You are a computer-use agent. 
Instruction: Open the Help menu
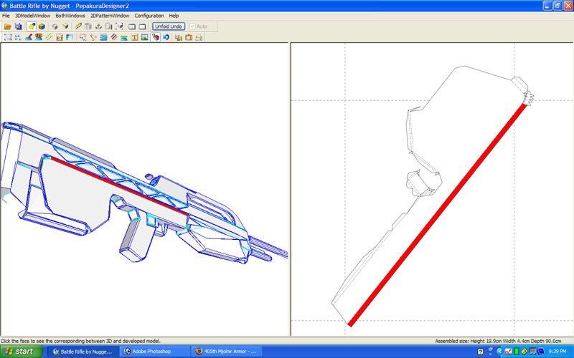coord(174,16)
